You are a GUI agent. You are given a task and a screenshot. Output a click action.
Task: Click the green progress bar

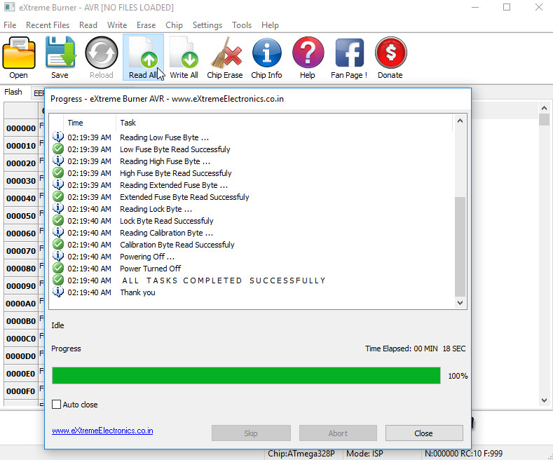246,375
